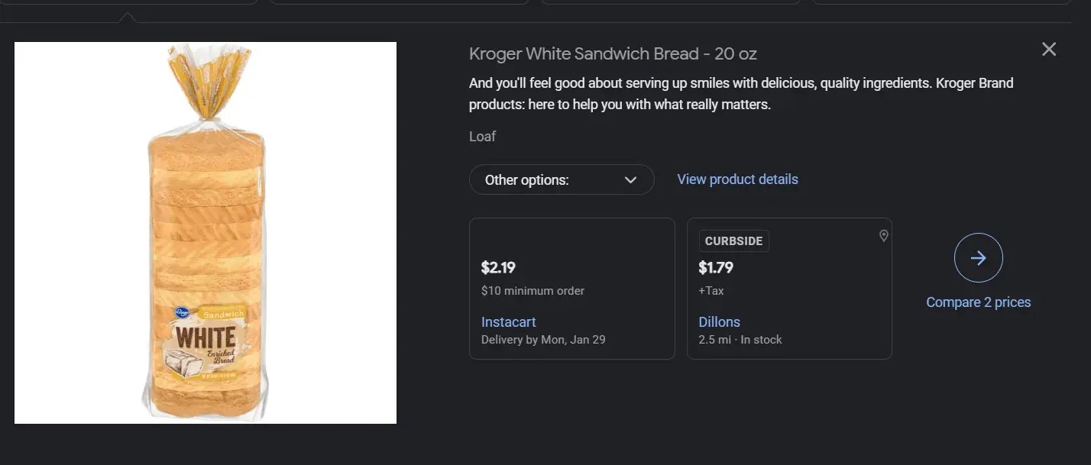Click Compare 2 prices link
The image size is (1091, 465).
click(978, 302)
